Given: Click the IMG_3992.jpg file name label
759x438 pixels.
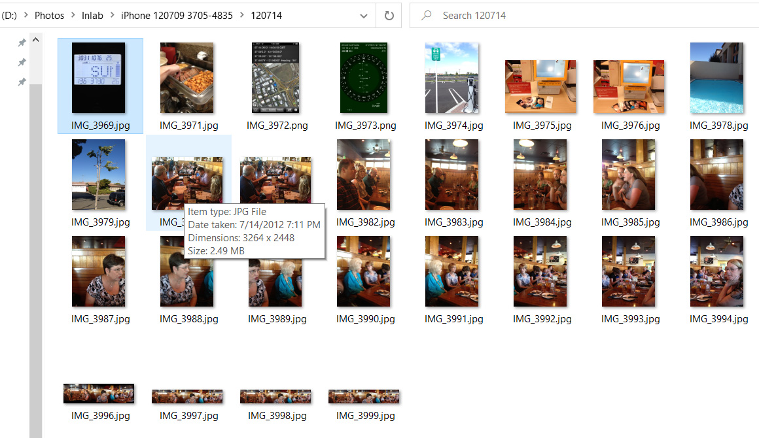Looking at the screenshot, I should point(542,318).
